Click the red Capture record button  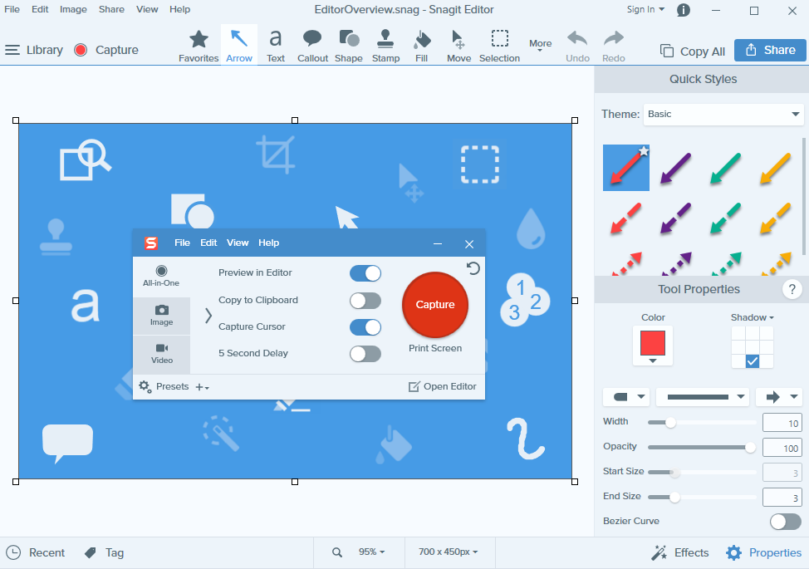81,50
